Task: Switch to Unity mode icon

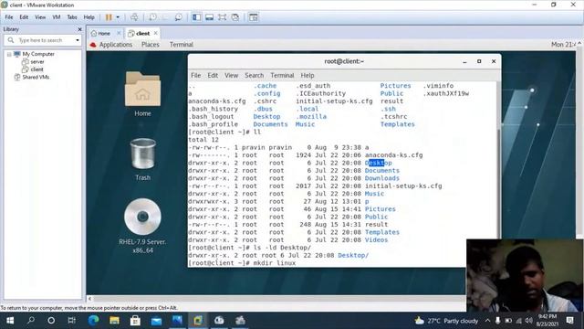Action: (x=235, y=17)
